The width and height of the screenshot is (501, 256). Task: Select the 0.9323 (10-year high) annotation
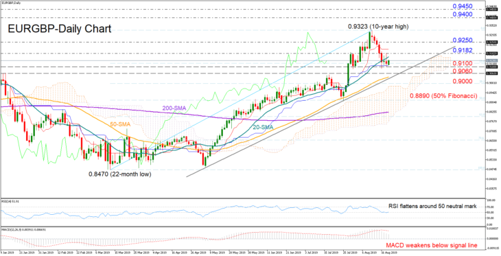pos(377,27)
